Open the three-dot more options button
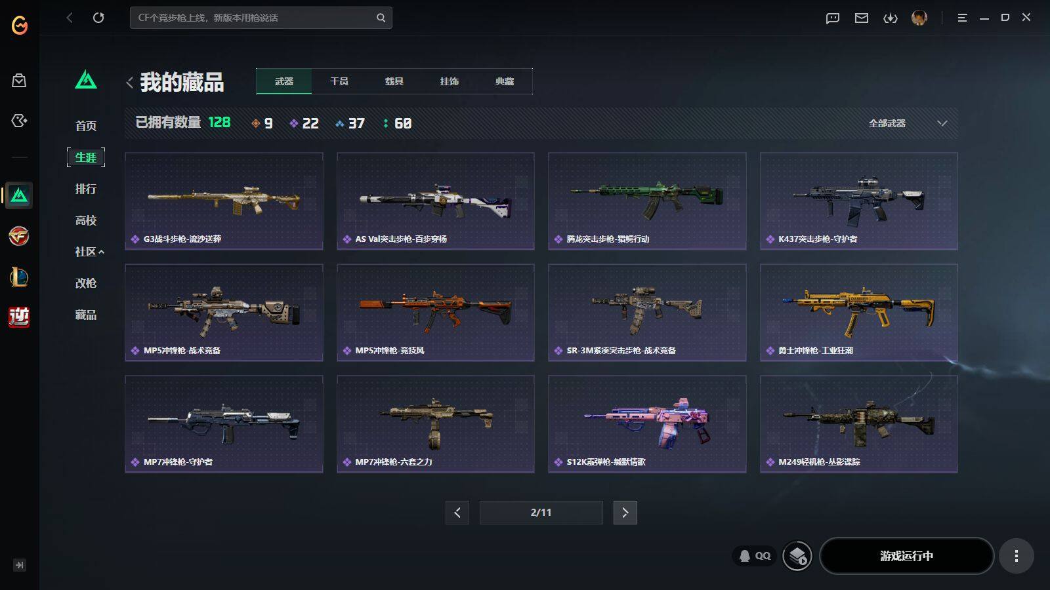Image resolution: width=1050 pixels, height=590 pixels. pyautogui.click(x=1017, y=556)
